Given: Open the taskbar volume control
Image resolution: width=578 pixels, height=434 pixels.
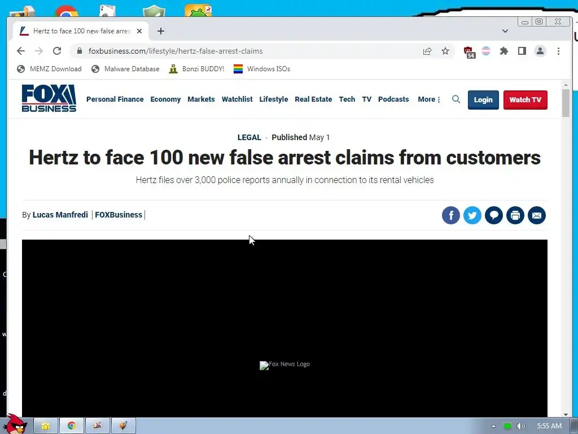Looking at the screenshot, I should [520, 426].
